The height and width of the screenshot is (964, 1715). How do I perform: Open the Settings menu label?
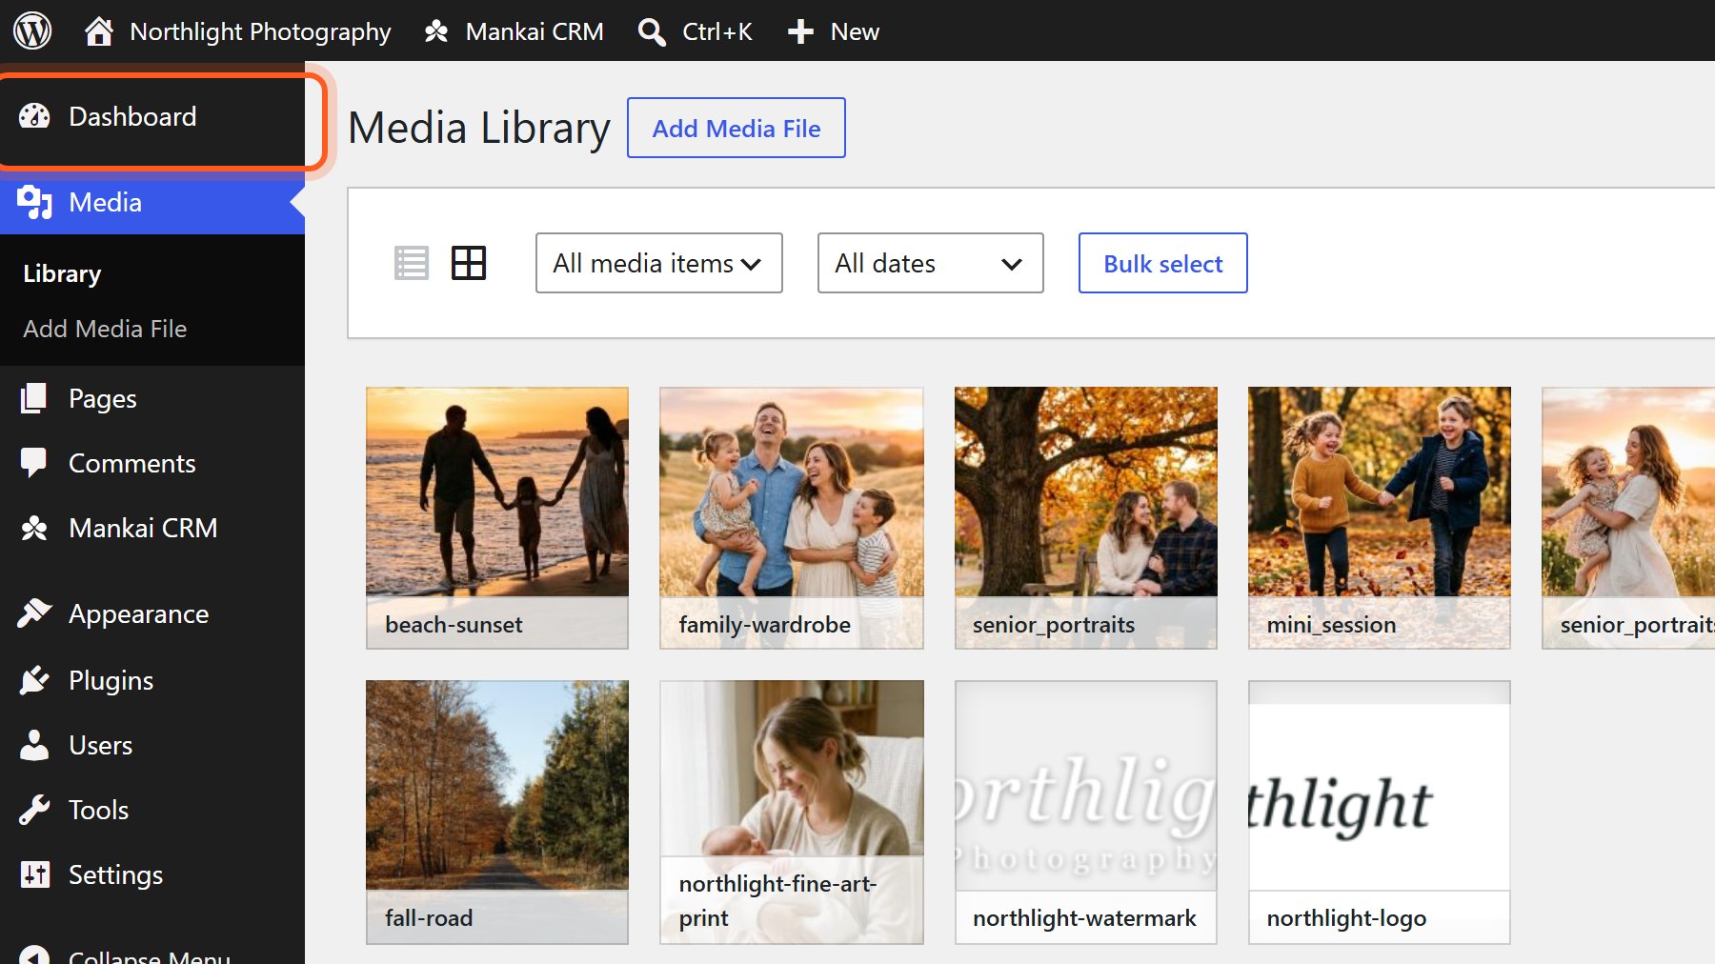[115, 874]
